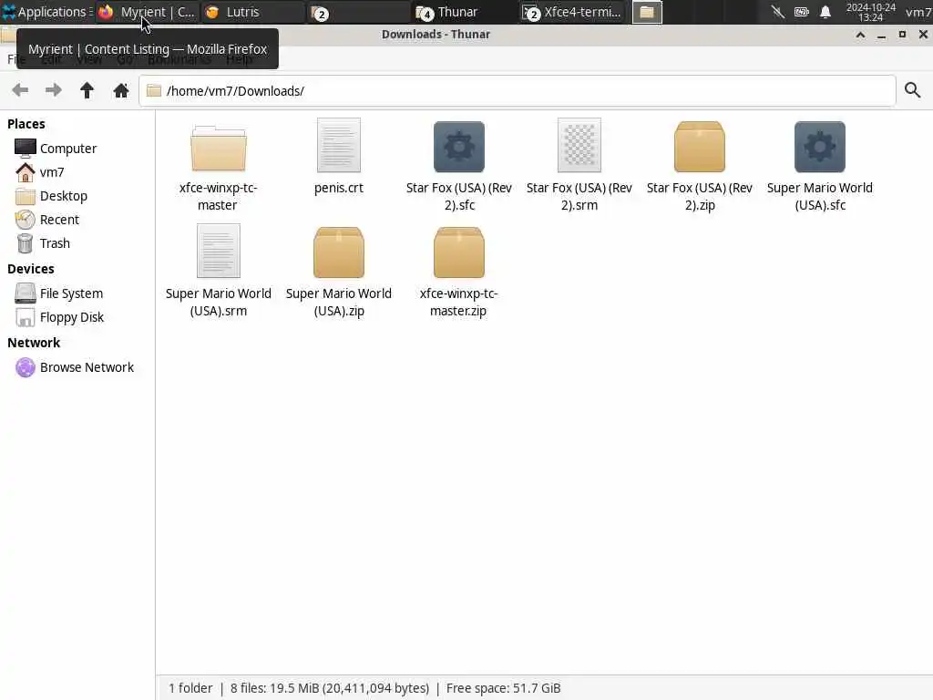This screenshot has width=933, height=700.
Task: Select xfce-winxp-tc-master.zip archive
Action: (x=459, y=273)
